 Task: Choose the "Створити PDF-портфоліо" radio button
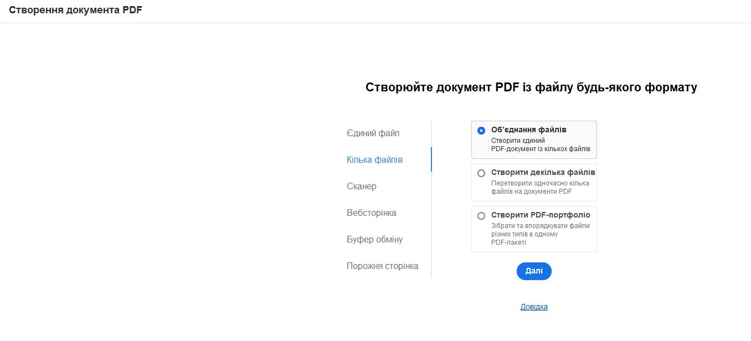coord(481,216)
